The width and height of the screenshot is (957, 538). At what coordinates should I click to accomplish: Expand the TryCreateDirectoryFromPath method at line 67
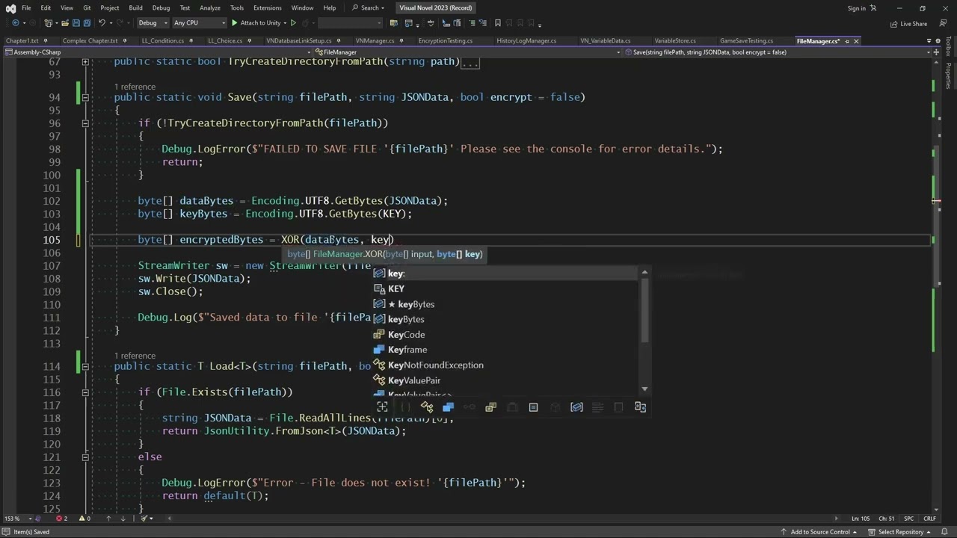pos(85,61)
